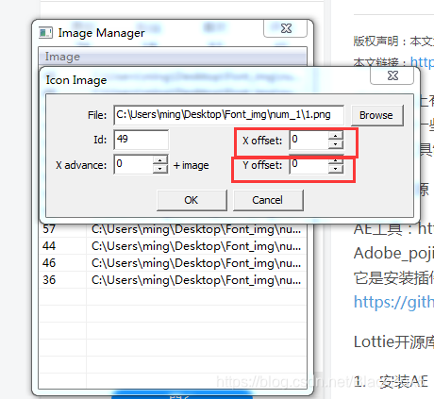The height and width of the screenshot is (399, 434).
Task: Click the Id input field showing 49
Action: tap(141, 140)
